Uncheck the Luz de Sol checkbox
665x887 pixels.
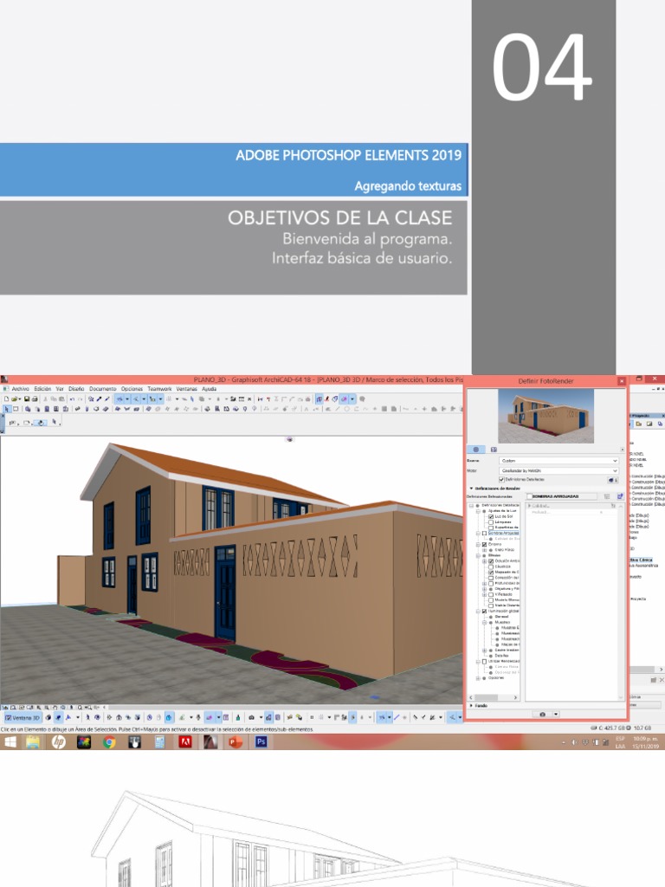[491, 516]
